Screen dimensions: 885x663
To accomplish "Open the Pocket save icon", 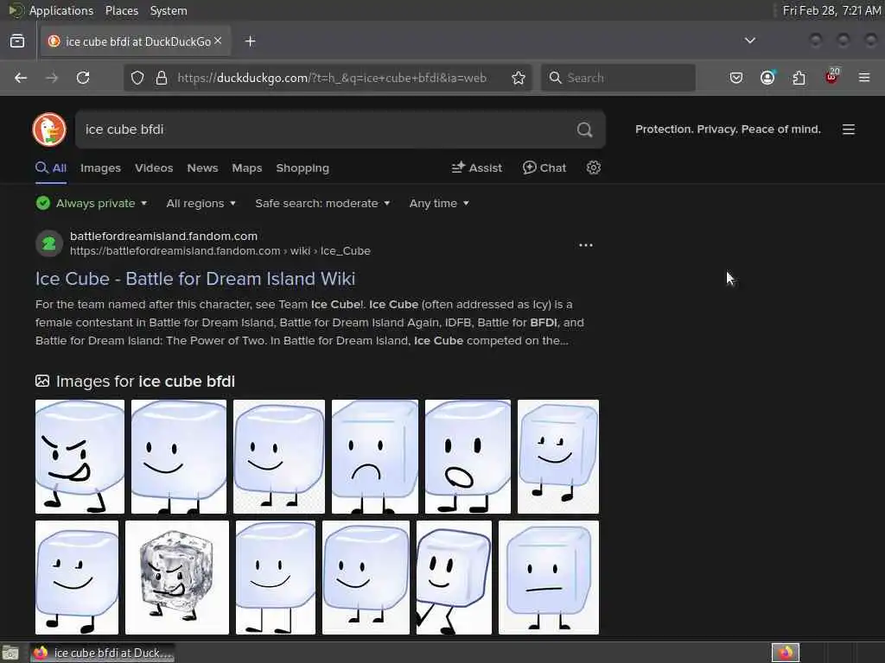I will (x=736, y=78).
